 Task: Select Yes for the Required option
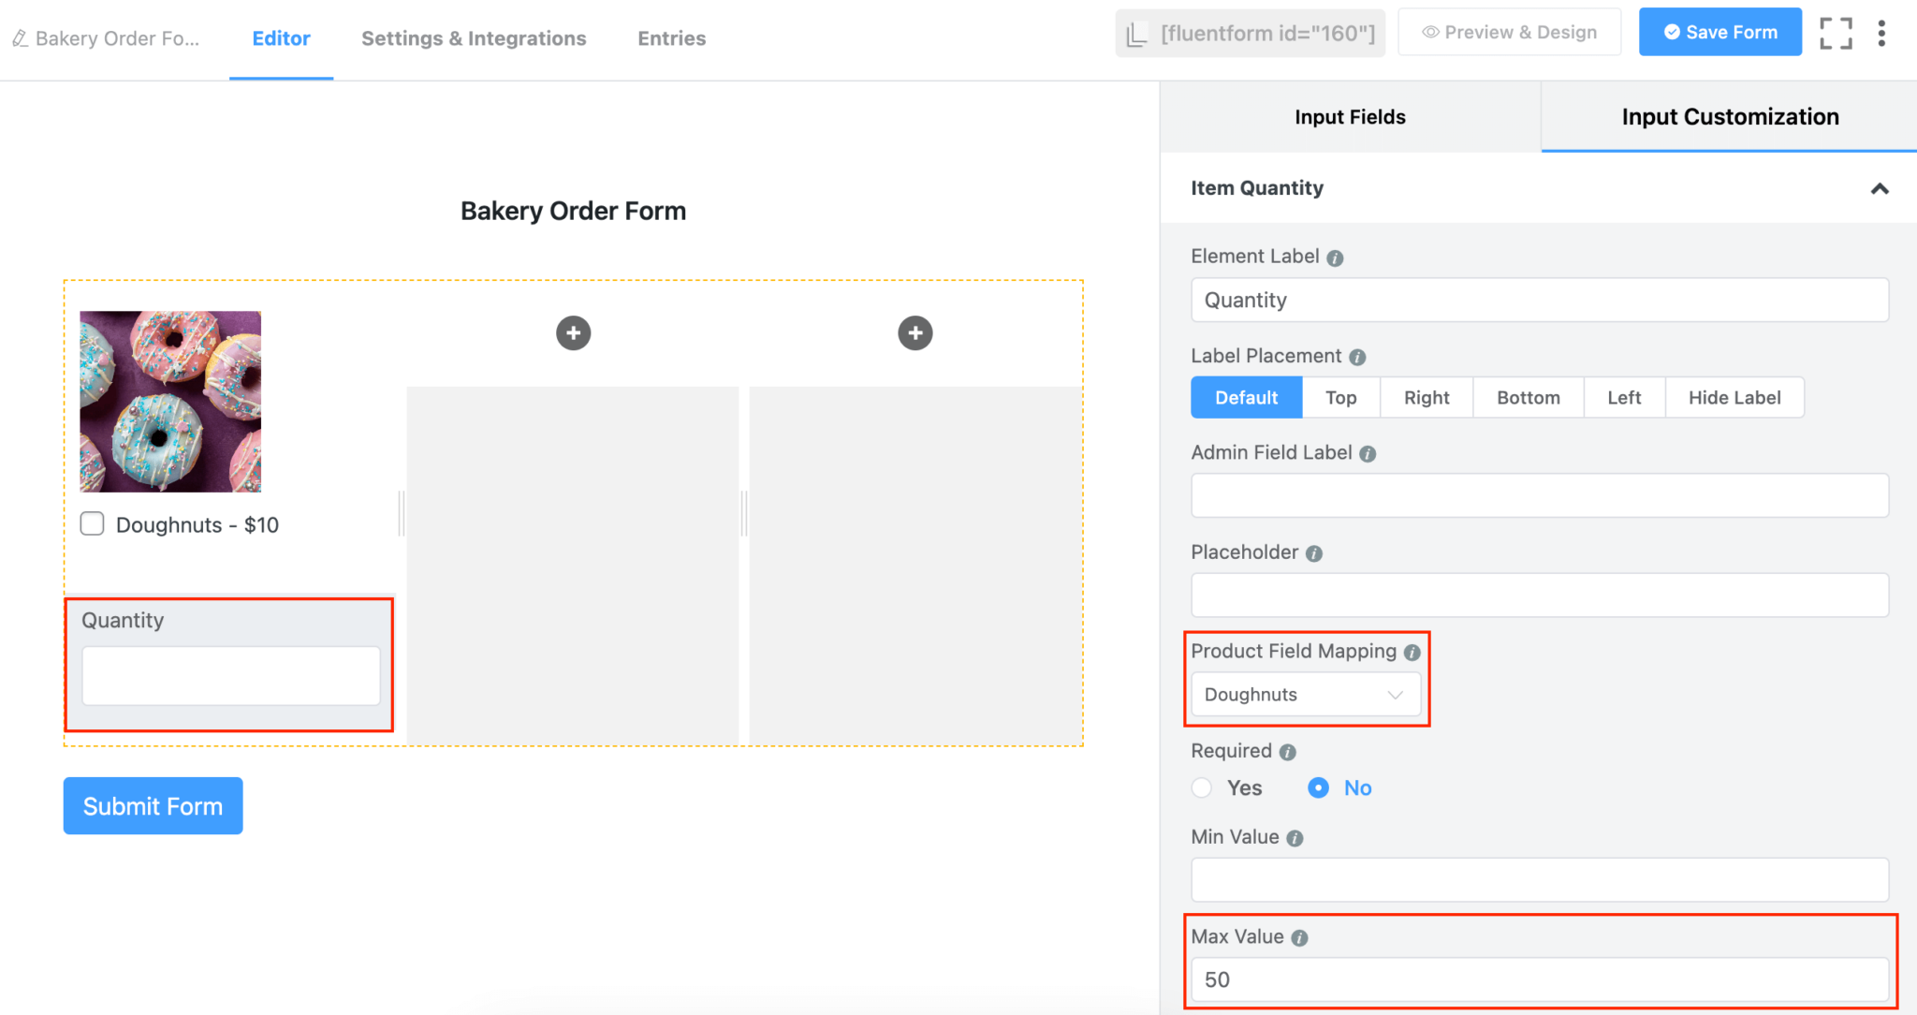pyautogui.click(x=1201, y=787)
